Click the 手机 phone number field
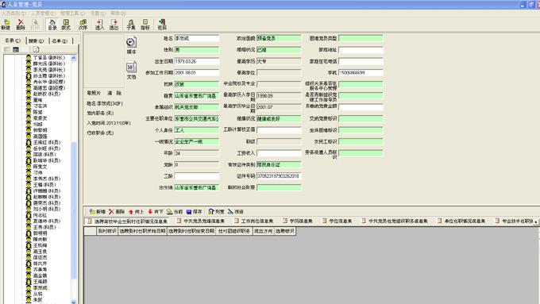 click(361, 73)
